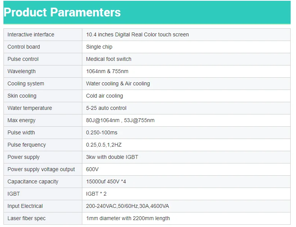
Task: Select the Control board row label
Action: pyautogui.click(x=24, y=47)
